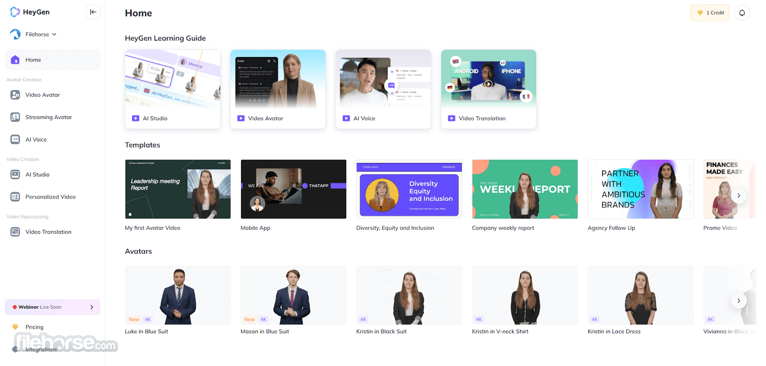Open AI Studio from the sidebar
The image size is (766, 366).
point(52,175)
